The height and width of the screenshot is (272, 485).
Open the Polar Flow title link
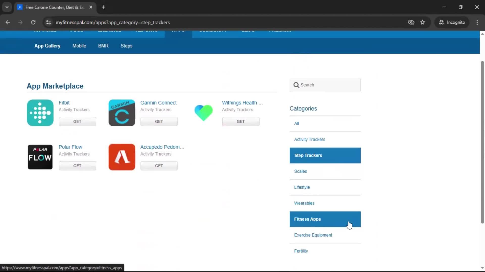click(70, 147)
